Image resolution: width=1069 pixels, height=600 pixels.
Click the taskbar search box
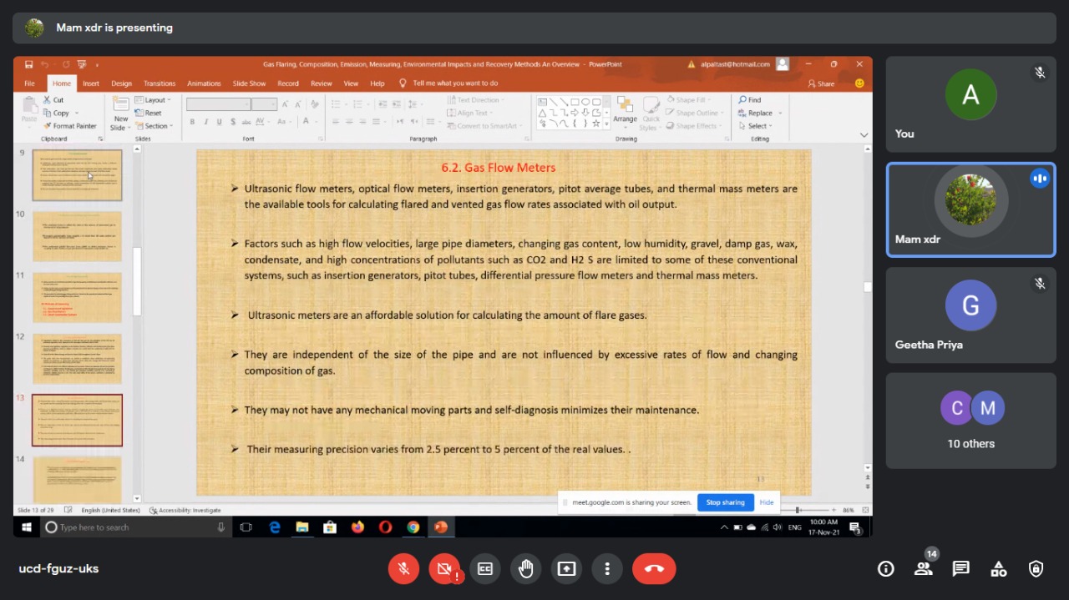135,527
